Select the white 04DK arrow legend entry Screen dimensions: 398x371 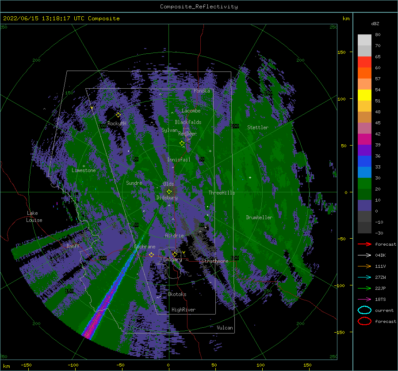[364, 255]
